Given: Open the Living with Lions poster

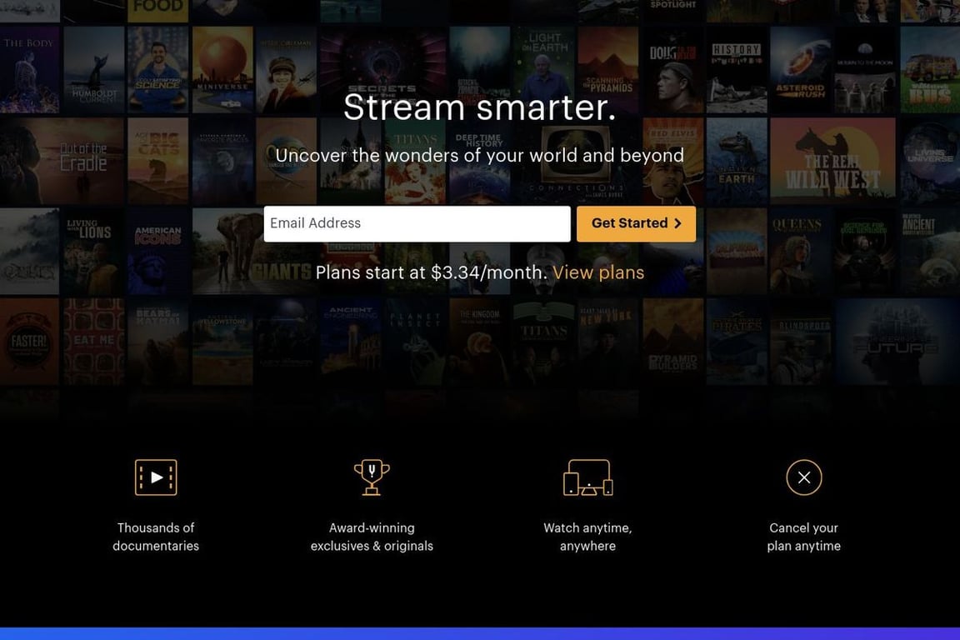Looking at the screenshot, I should coord(93,252).
